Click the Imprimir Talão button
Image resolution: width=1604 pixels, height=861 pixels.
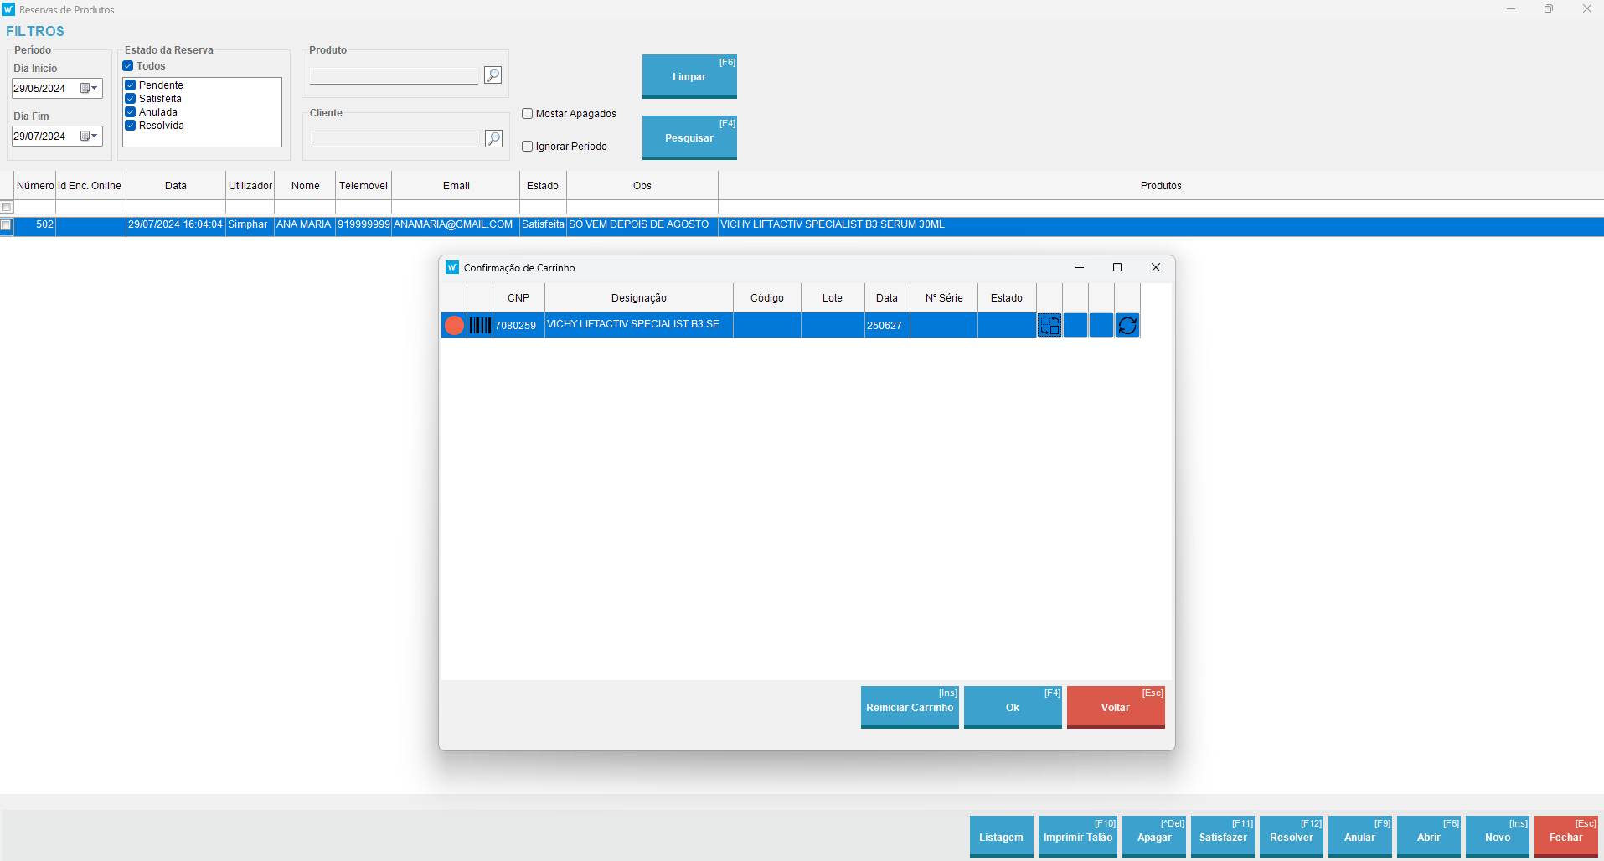point(1077,837)
